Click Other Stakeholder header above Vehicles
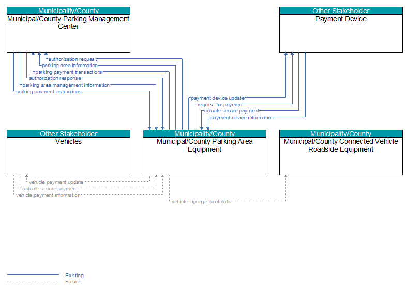The height and width of the screenshot is (291, 408). (68, 134)
